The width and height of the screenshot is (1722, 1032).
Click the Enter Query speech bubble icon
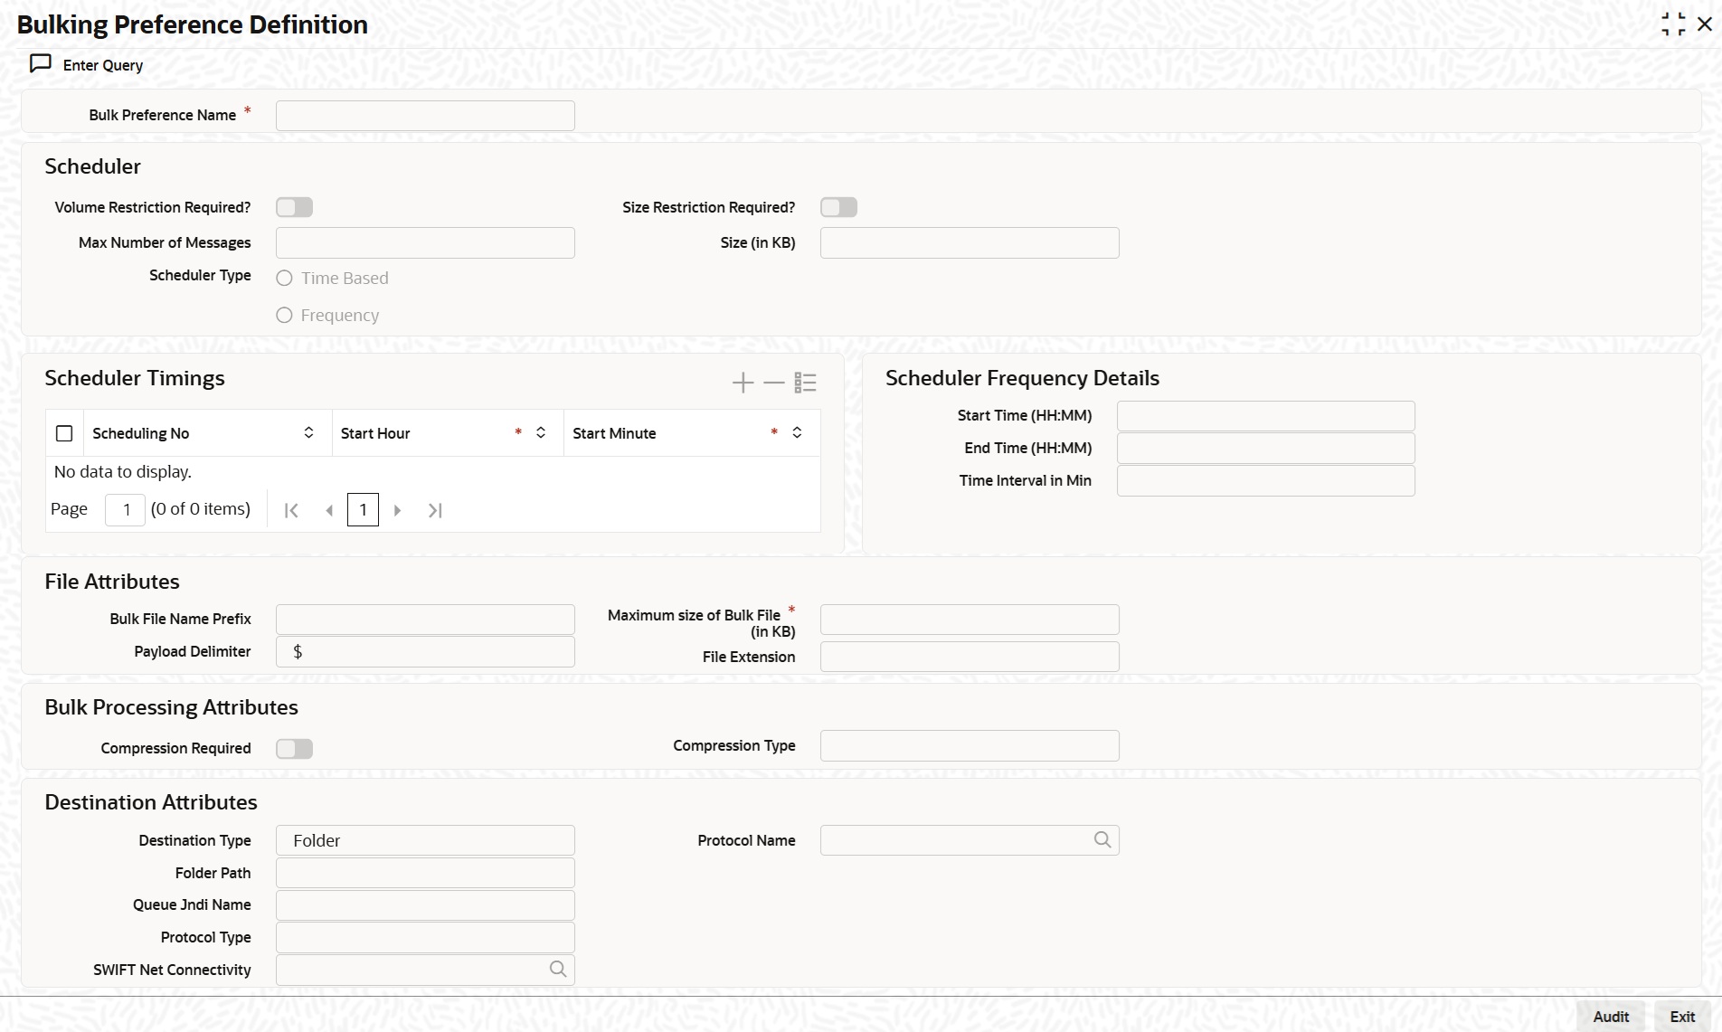click(x=41, y=64)
